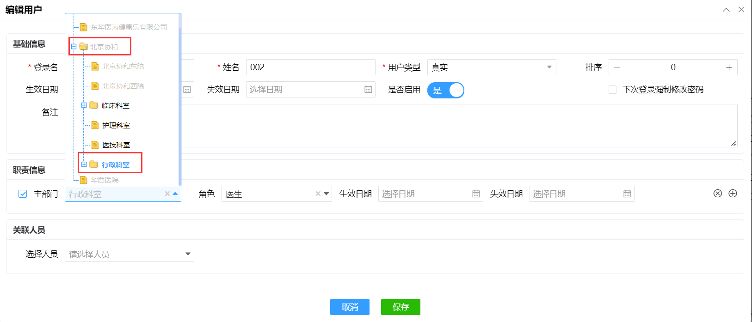Open the 选择人员 dropdown
Image resolution: width=752 pixels, height=322 pixels.
click(x=129, y=254)
